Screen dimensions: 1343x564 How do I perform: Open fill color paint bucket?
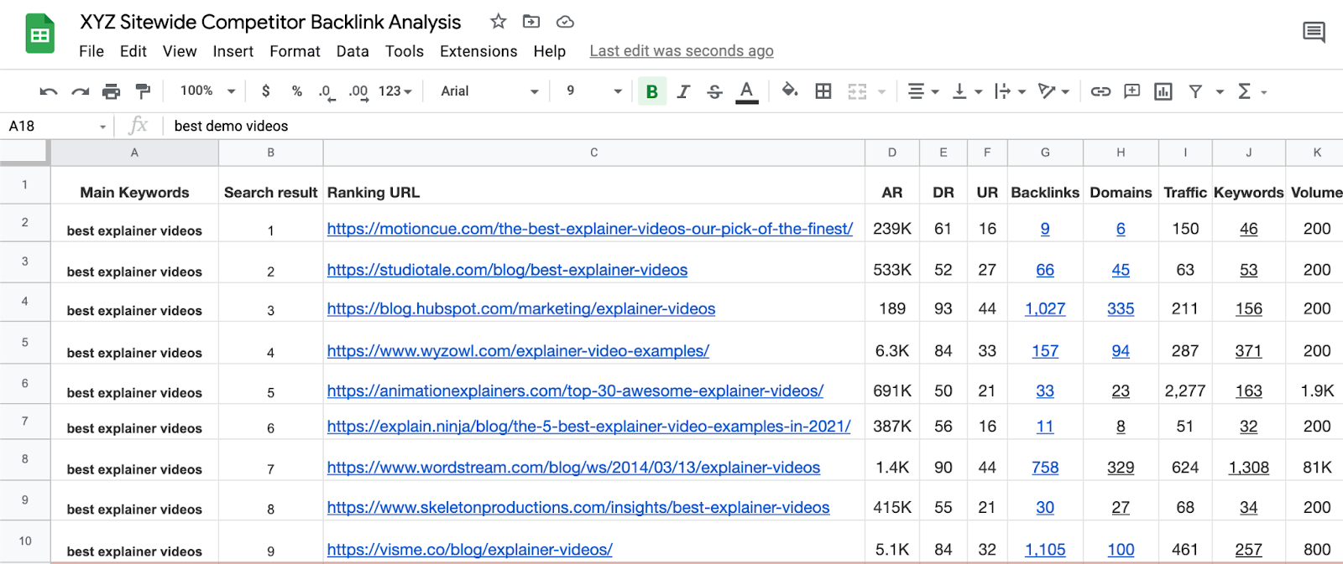790,91
